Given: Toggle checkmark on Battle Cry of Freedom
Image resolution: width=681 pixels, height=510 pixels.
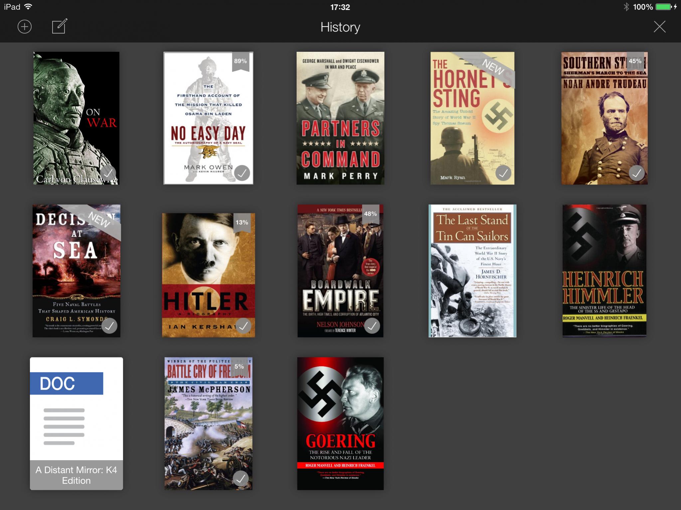Looking at the screenshot, I should (241, 478).
